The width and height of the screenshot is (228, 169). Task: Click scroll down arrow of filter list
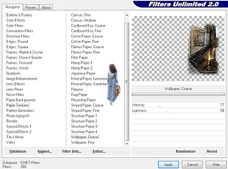127,144
